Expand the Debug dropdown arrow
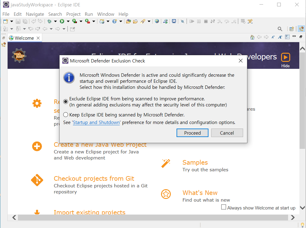The width and height of the screenshot is (306, 228). 55,21
